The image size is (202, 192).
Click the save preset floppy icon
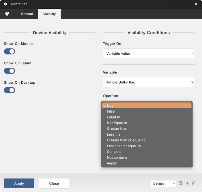click(x=181, y=183)
